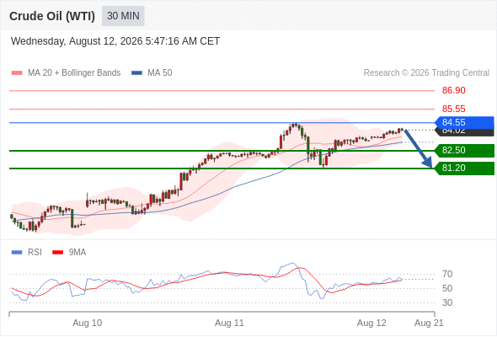Click the 86.90 resistance level label
The image size is (497, 337).
[453, 90]
